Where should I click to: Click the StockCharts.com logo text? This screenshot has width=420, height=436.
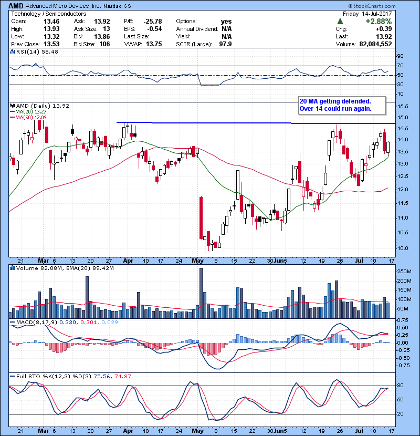pyautogui.click(x=372, y=6)
